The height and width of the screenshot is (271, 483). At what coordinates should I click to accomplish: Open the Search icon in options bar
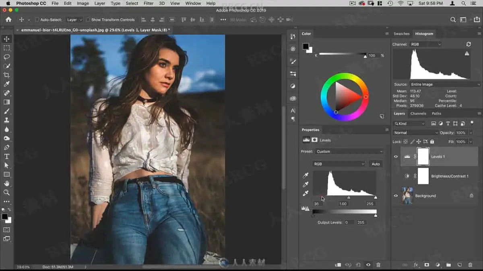pos(453,20)
